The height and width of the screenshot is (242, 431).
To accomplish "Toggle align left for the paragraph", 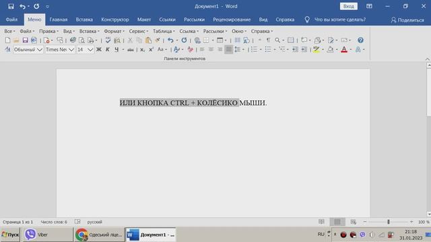I will 202,50.
